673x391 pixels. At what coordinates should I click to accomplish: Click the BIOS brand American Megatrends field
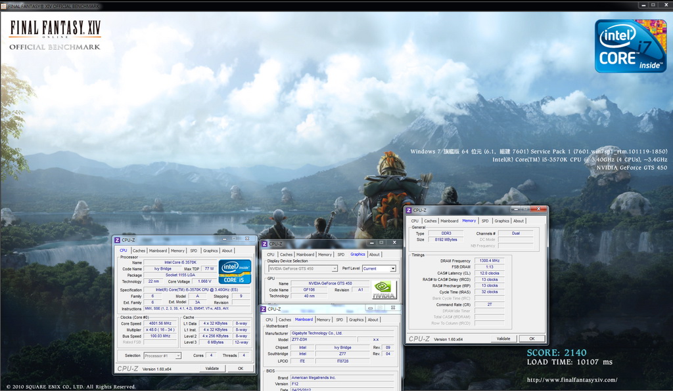coord(342,378)
